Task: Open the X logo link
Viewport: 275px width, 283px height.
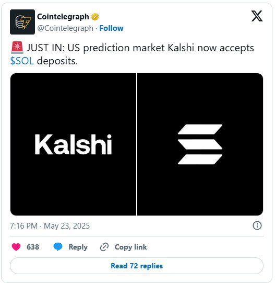Action: point(257,16)
